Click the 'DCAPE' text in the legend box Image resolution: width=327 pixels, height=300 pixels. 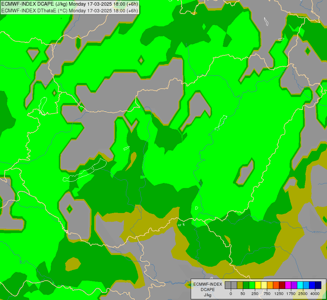coord(208,290)
